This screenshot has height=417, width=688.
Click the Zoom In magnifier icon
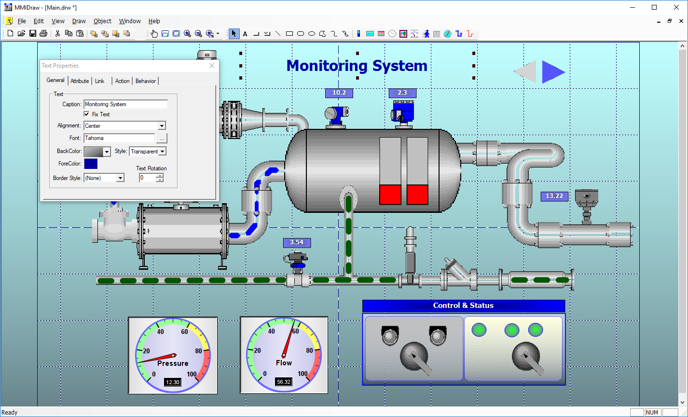[x=188, y=34]
